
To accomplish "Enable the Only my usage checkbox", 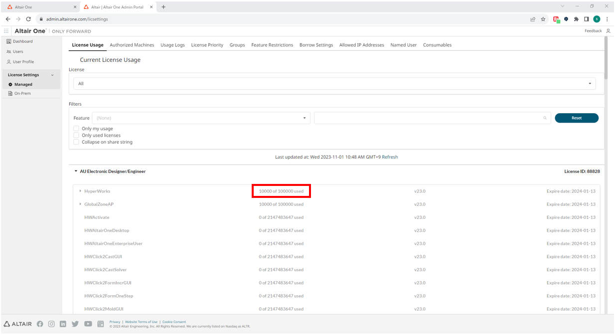I will point(76,129).
